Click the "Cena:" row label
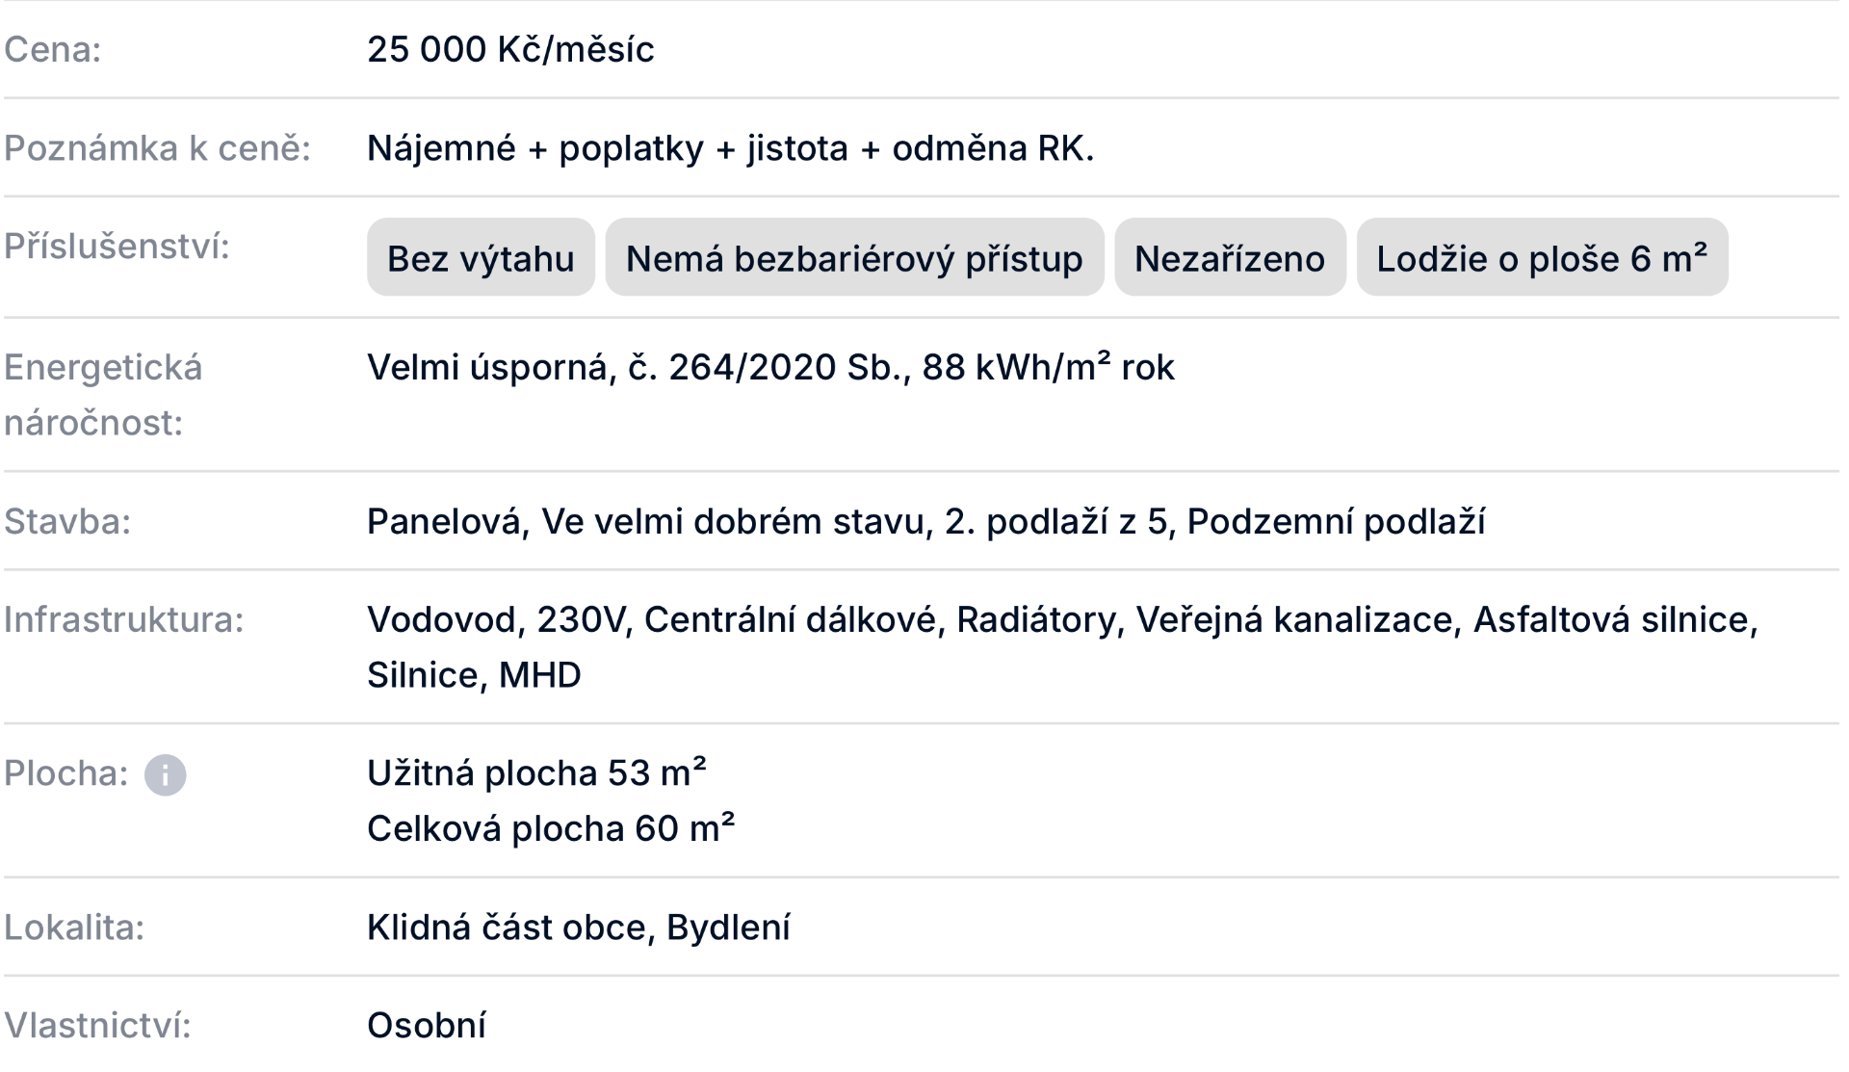 53,50
